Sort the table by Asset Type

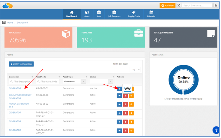coord(86,77)
